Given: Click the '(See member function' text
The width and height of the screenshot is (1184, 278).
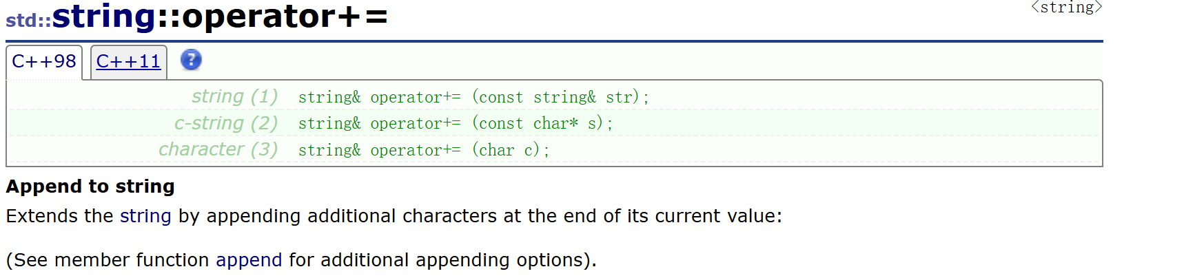Looking at the screenshot, I should [108, 260].
